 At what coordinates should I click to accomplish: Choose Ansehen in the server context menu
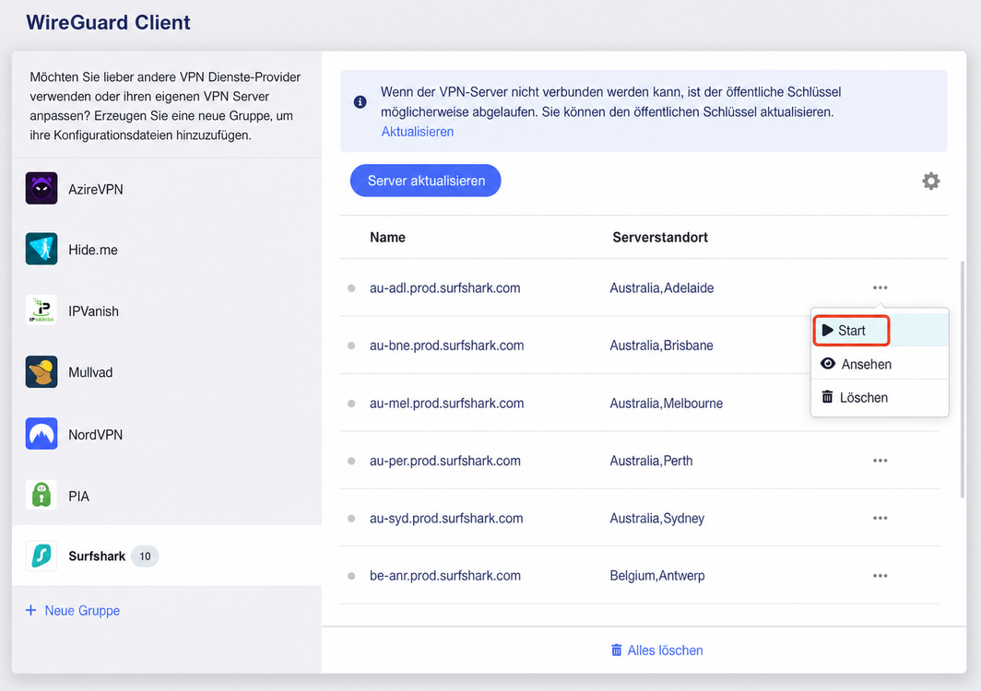pyautogui.click(x=880, y=364)
